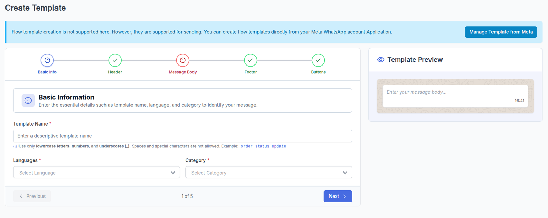
Task: Go to the Footer step checkmark icon
Action: 250,60
